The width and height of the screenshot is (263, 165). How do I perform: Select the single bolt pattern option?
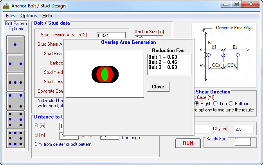(15, 45)
